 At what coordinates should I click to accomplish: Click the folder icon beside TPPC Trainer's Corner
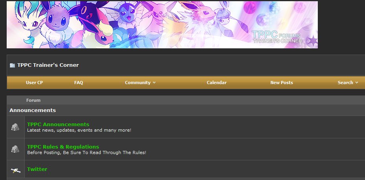coord(12,65)
